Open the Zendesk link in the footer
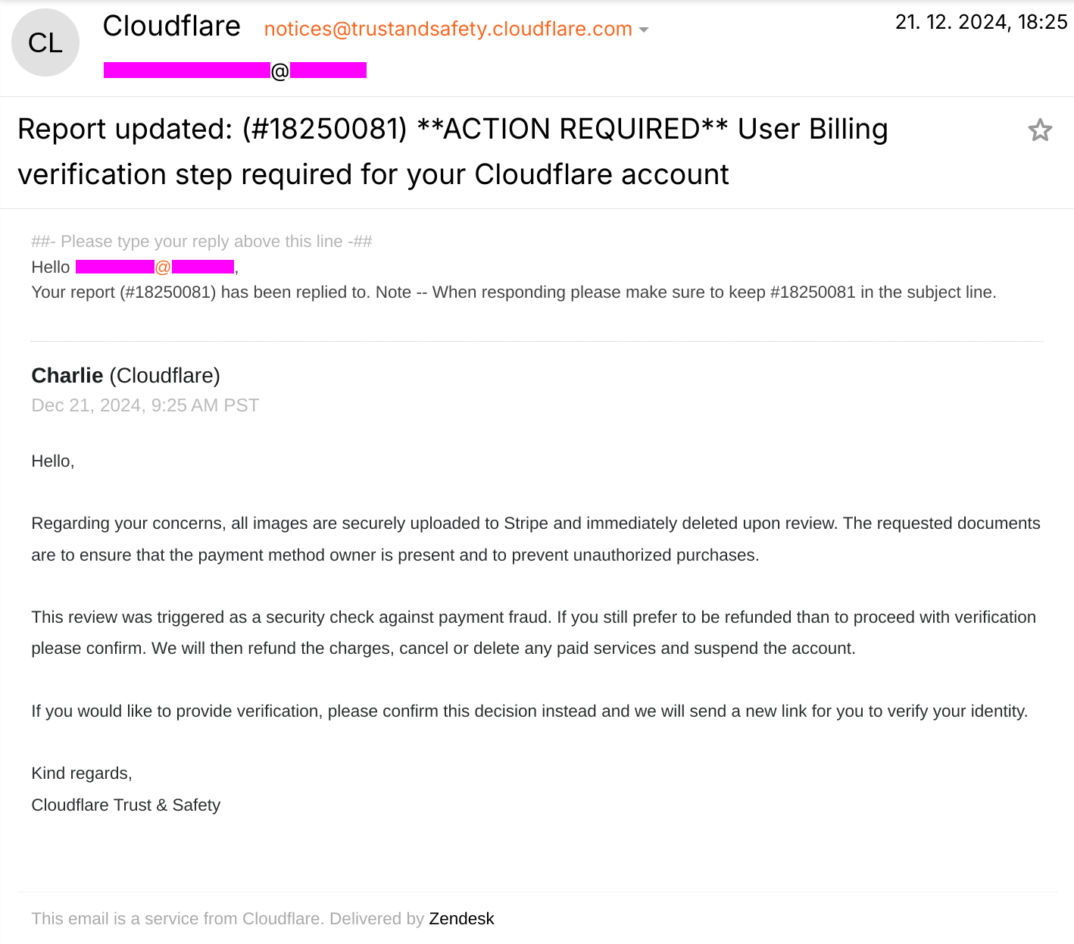This screenshot has height=944, width=1074. coord(461,918)
